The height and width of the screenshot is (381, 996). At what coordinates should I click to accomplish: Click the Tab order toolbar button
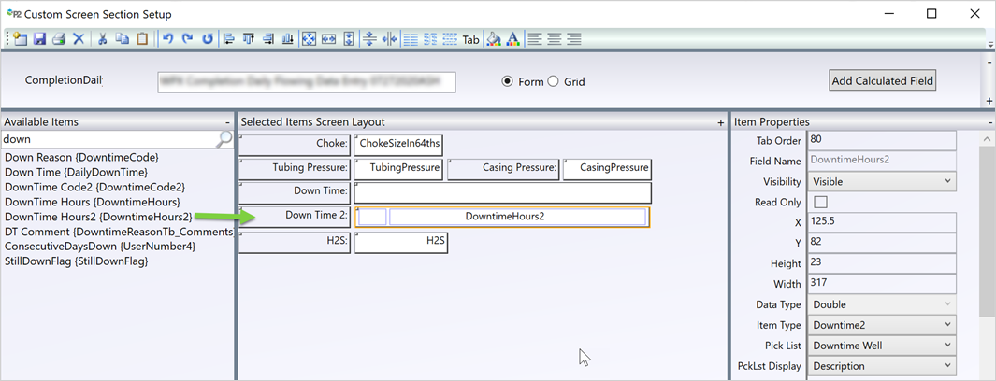(470, 39)
